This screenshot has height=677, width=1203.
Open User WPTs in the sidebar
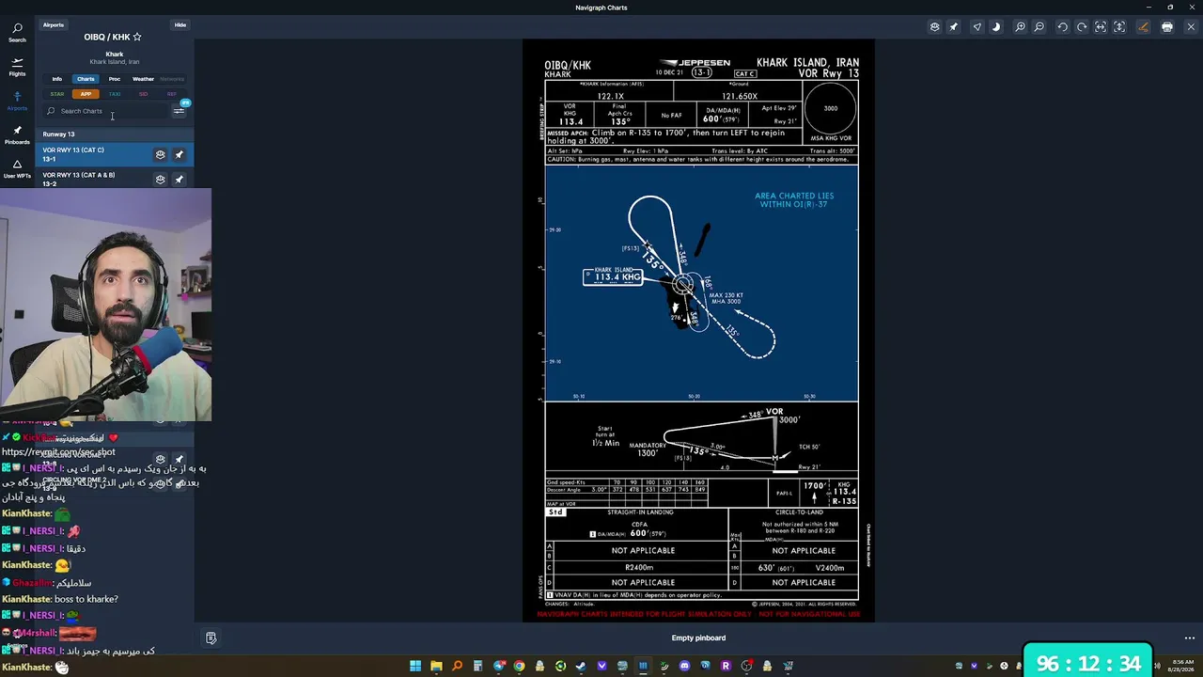tap(17, 169)
